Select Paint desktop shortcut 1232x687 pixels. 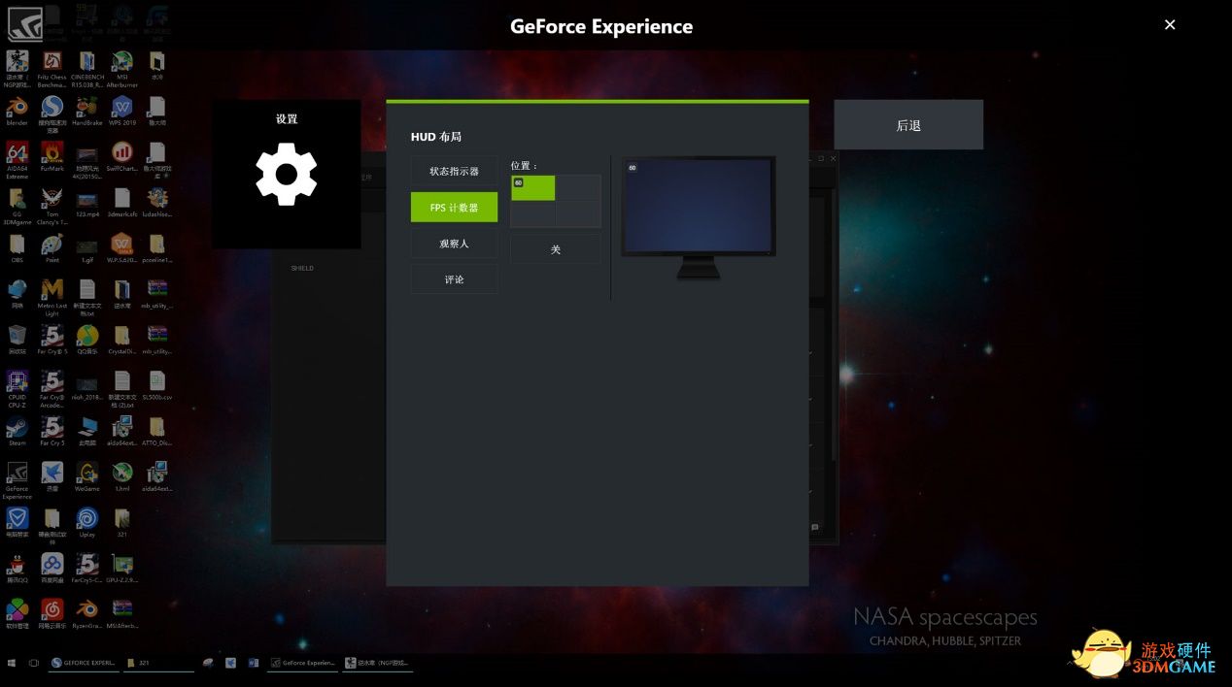pos(52,249)
